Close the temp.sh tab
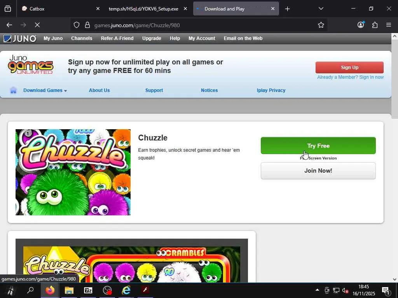Screen dimensions: 398x298 [185, 9]
